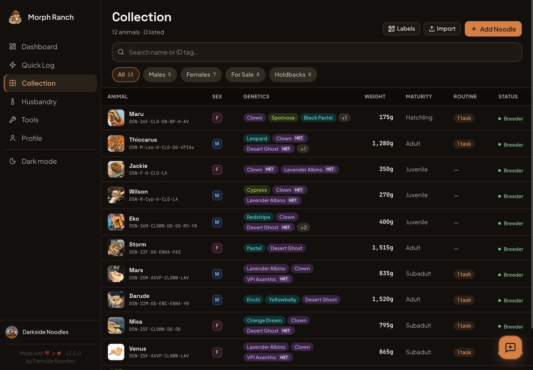Image resolution: width=533 pixels, height=370 pixels.
Task: Show For Sale animals filter
Action: (x=245, y=75)
